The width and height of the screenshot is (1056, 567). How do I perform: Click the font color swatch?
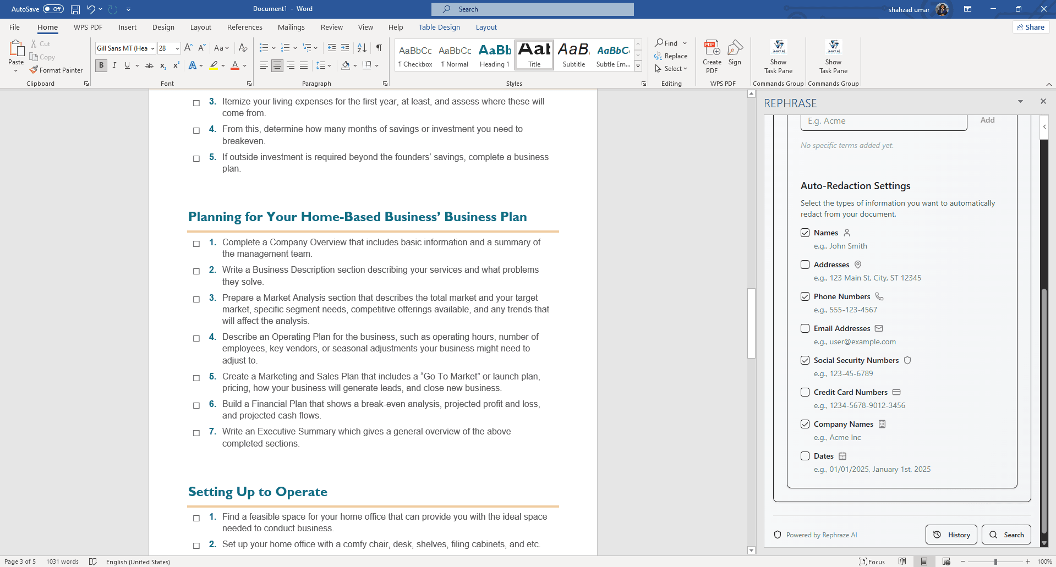(235, 65)
